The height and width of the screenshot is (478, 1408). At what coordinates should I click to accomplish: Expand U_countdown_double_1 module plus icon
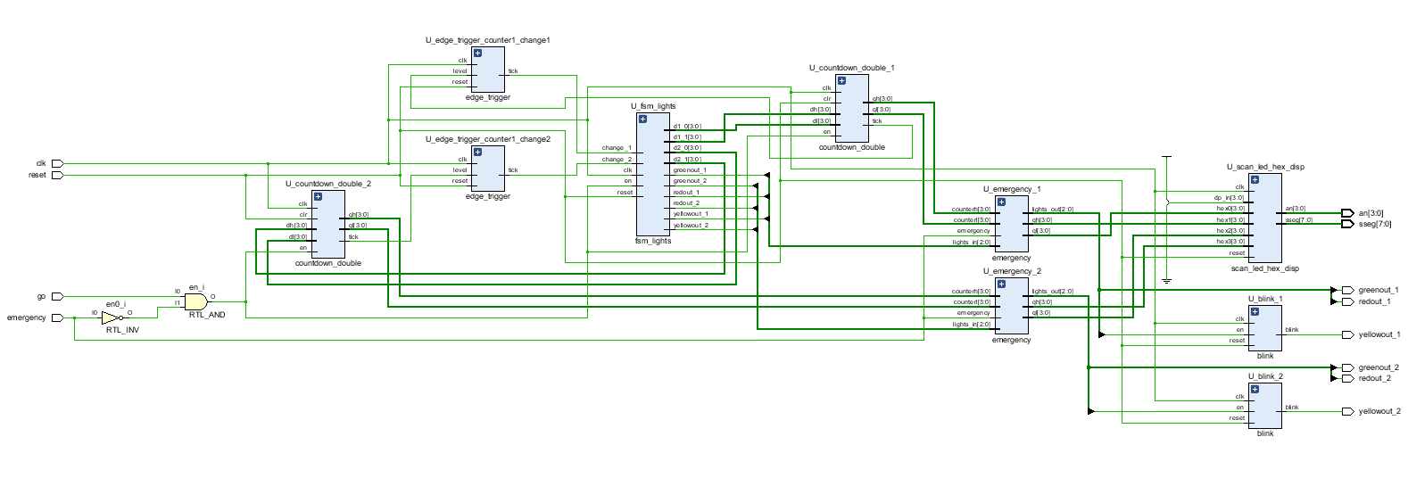tap(841, 80)
